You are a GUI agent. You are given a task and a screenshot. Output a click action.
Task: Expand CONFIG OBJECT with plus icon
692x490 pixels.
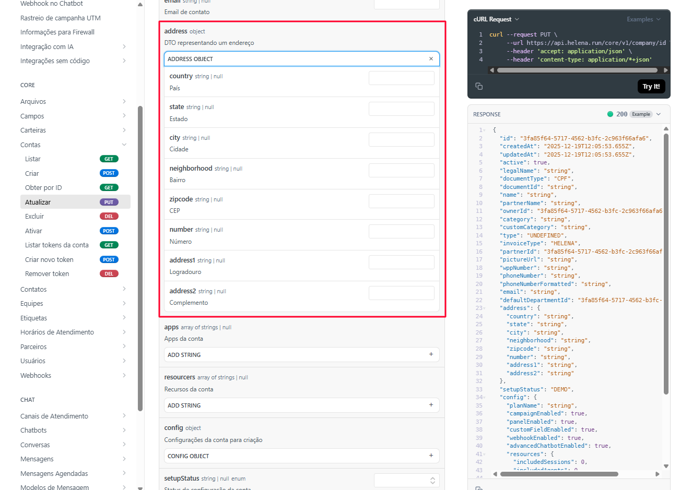pyautogui.click(x=431, y=456)
